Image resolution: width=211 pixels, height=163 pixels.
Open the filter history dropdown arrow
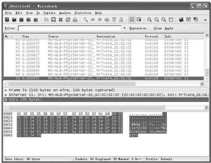tap(124, 28)
